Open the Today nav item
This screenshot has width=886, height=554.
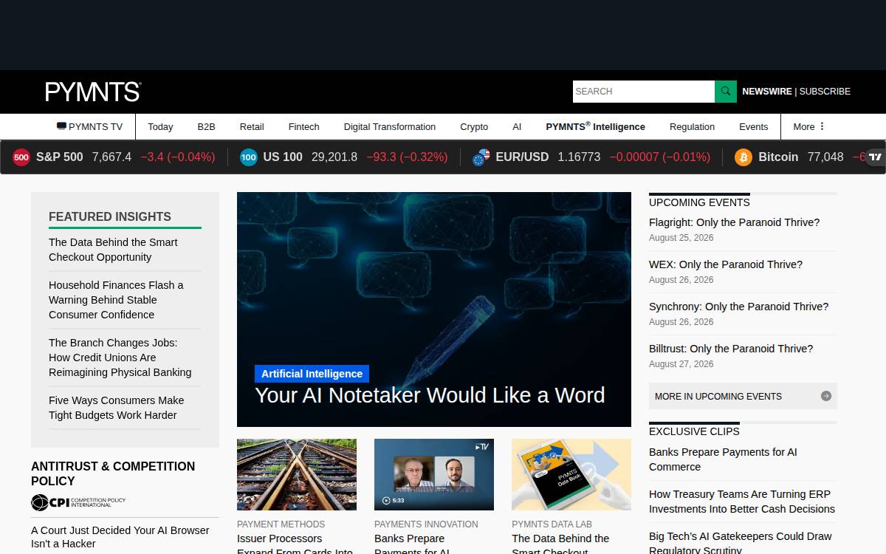click(160, 126)
